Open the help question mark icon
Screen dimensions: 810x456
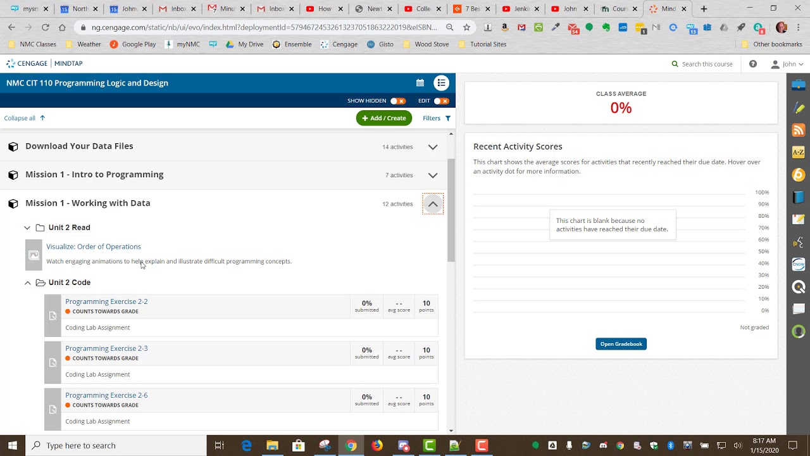[753, 64]
